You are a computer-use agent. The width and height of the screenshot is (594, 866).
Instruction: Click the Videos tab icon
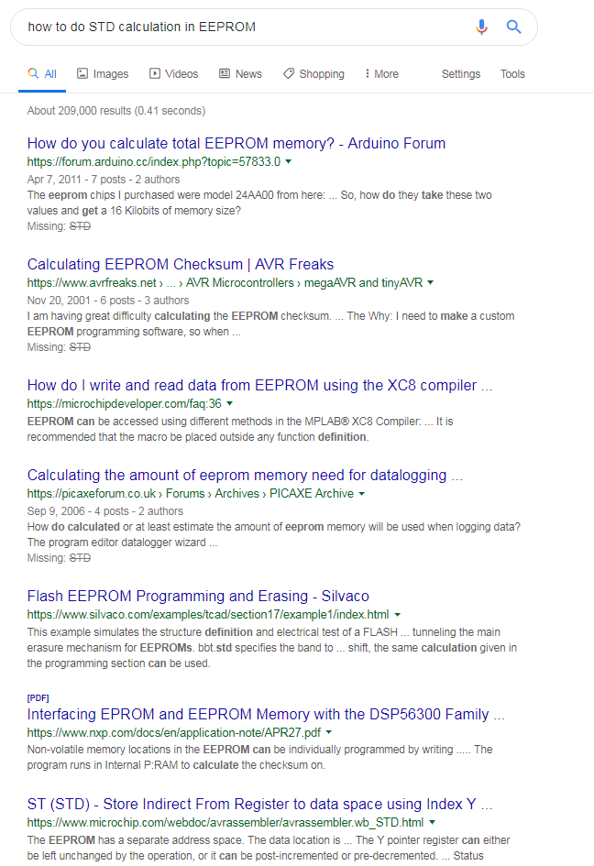154,73
